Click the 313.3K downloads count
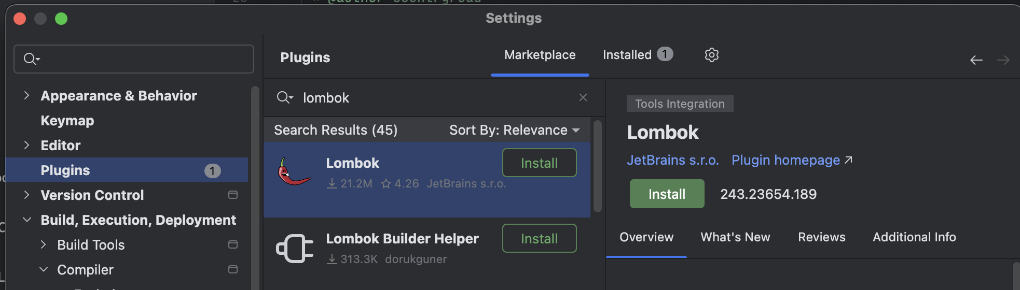The image size is (1020, 290). (x=352, y=259)
